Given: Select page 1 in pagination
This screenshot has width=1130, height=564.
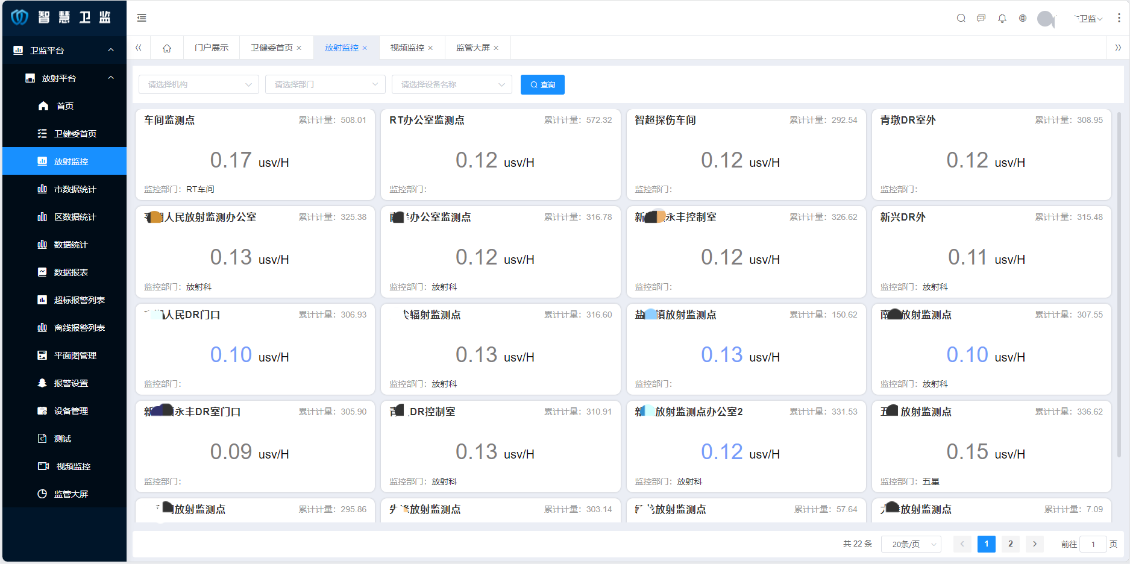Looking at the screenshot, I should pos(987,544).
